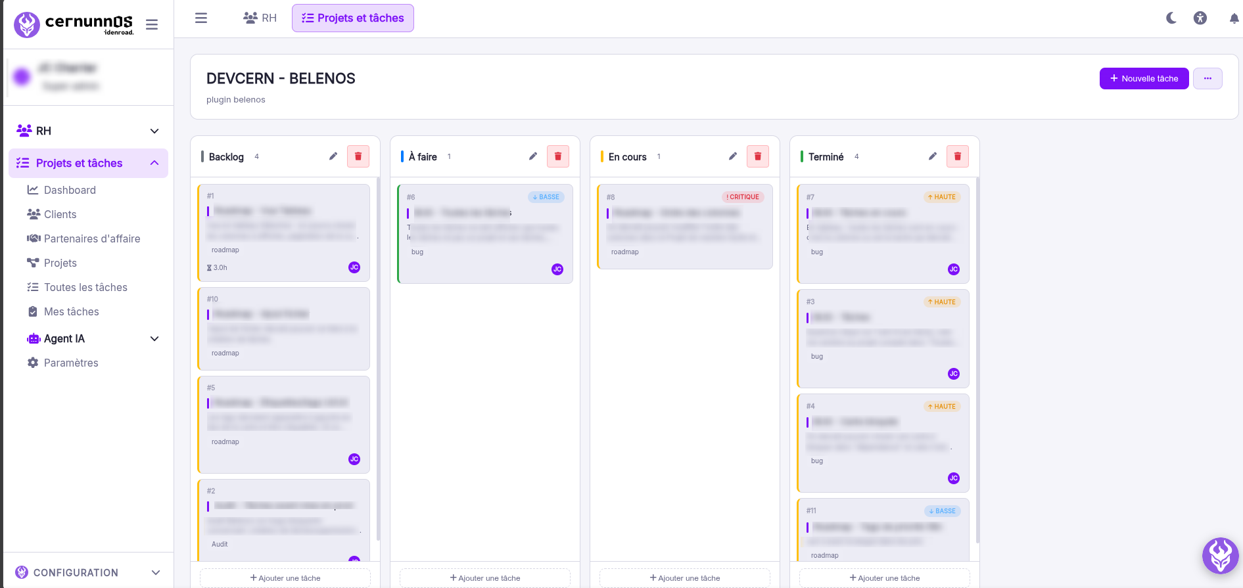Edit the En cours column

pos(733,156)
